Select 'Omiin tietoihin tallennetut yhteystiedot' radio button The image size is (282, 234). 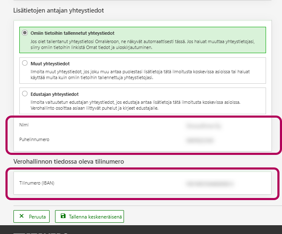[25, 33]
